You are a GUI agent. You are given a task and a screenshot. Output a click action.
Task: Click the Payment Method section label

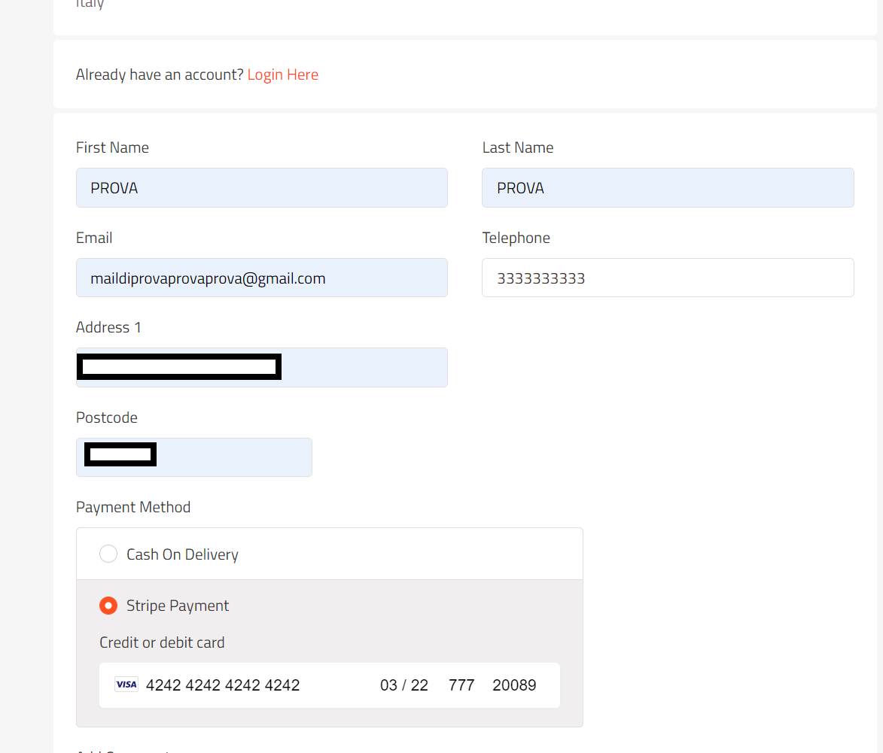tap(133, 506)
